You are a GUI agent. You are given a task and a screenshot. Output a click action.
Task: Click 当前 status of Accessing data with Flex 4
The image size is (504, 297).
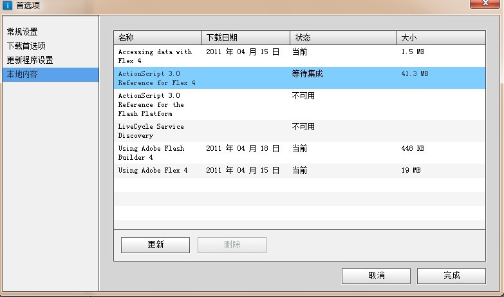point(299,52)
